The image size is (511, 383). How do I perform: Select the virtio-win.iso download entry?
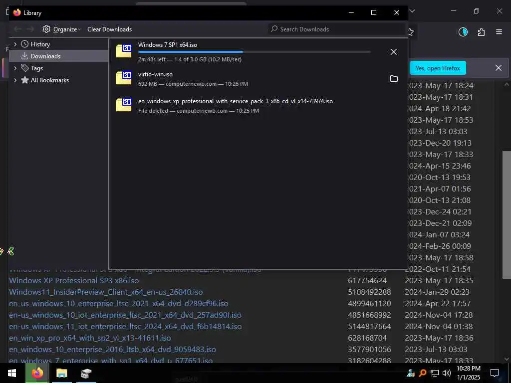click(x=258, y=78)
